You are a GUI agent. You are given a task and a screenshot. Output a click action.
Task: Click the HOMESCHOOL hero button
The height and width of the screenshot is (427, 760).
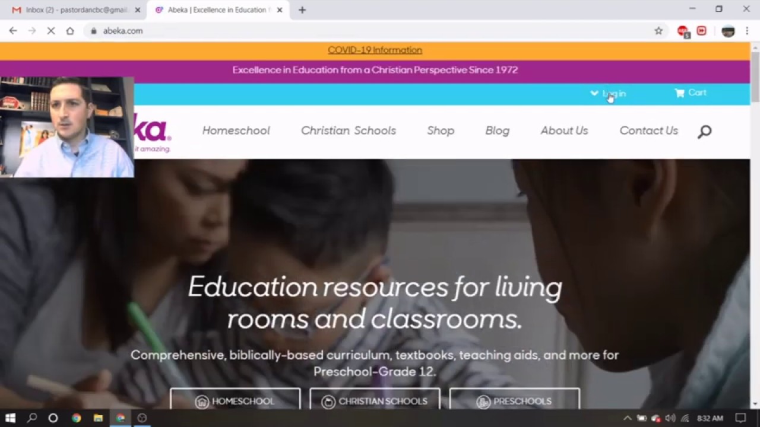pos(235,400)
